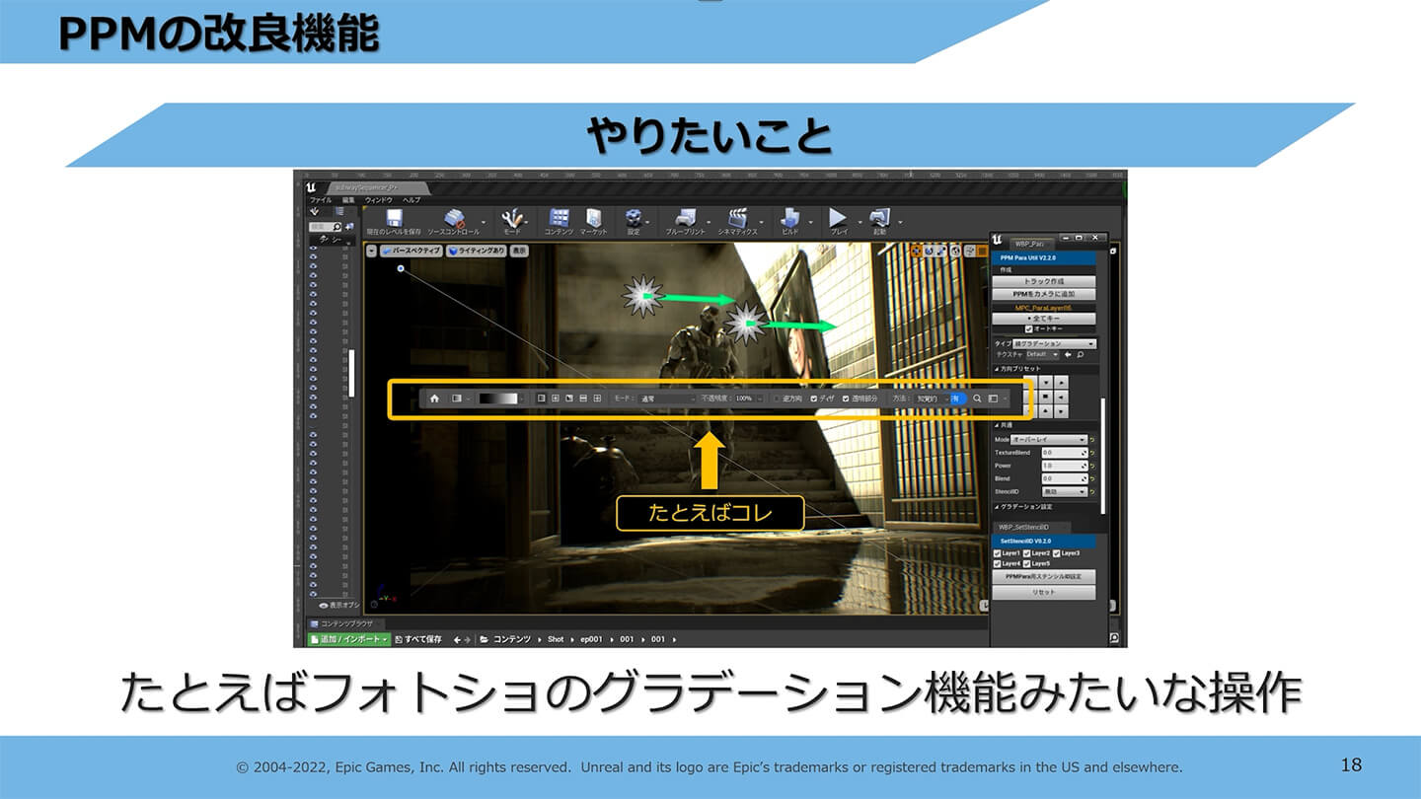Click the arrow icon beside テクスチャ Default
The height and width of the screenshot is (799, 1421).
(x=1068, y=354)
